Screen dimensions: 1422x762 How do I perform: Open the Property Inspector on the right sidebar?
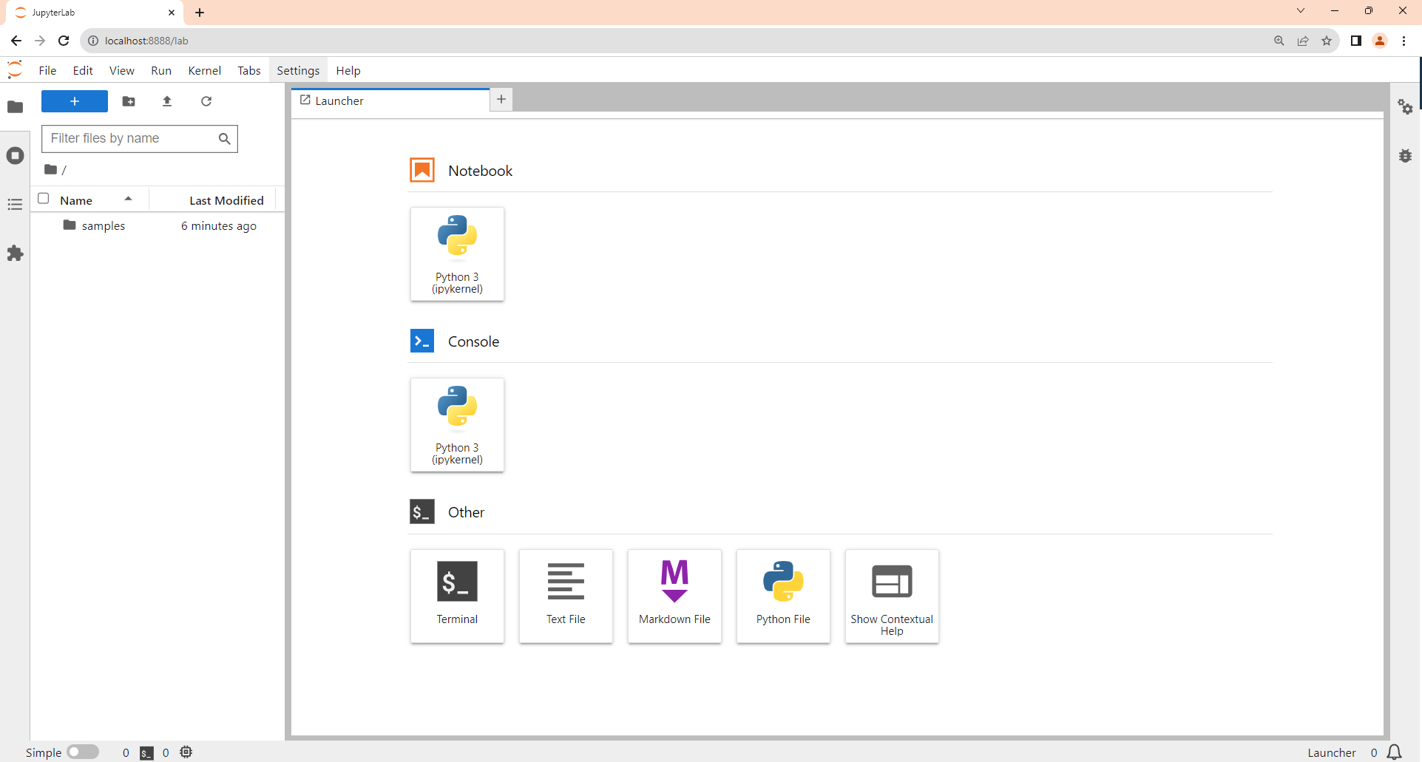[x=1406, y=107]
